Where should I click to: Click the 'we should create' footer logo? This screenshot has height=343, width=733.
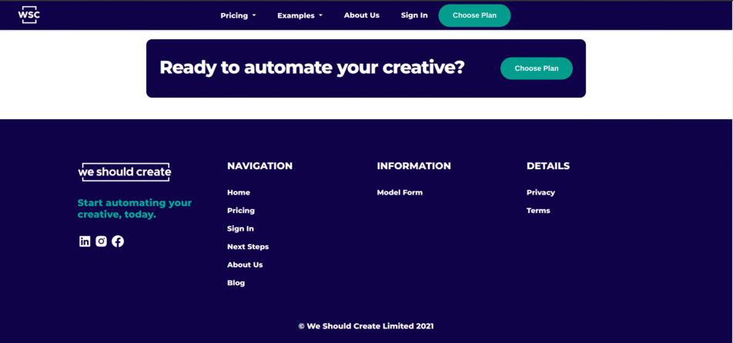point(125,172)
